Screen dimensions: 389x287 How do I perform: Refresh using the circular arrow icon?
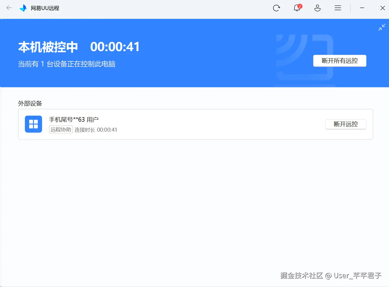(276, 8)
